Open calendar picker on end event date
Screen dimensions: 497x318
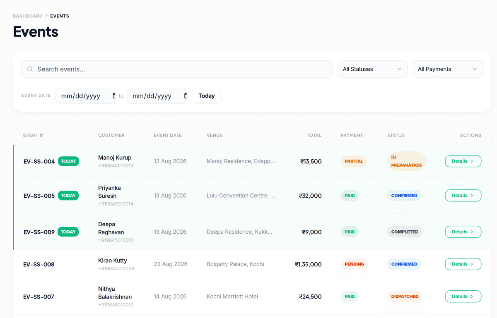[x=185, y=96]
